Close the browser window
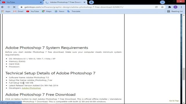Screen dimensions: 186x104 [181, 1]
